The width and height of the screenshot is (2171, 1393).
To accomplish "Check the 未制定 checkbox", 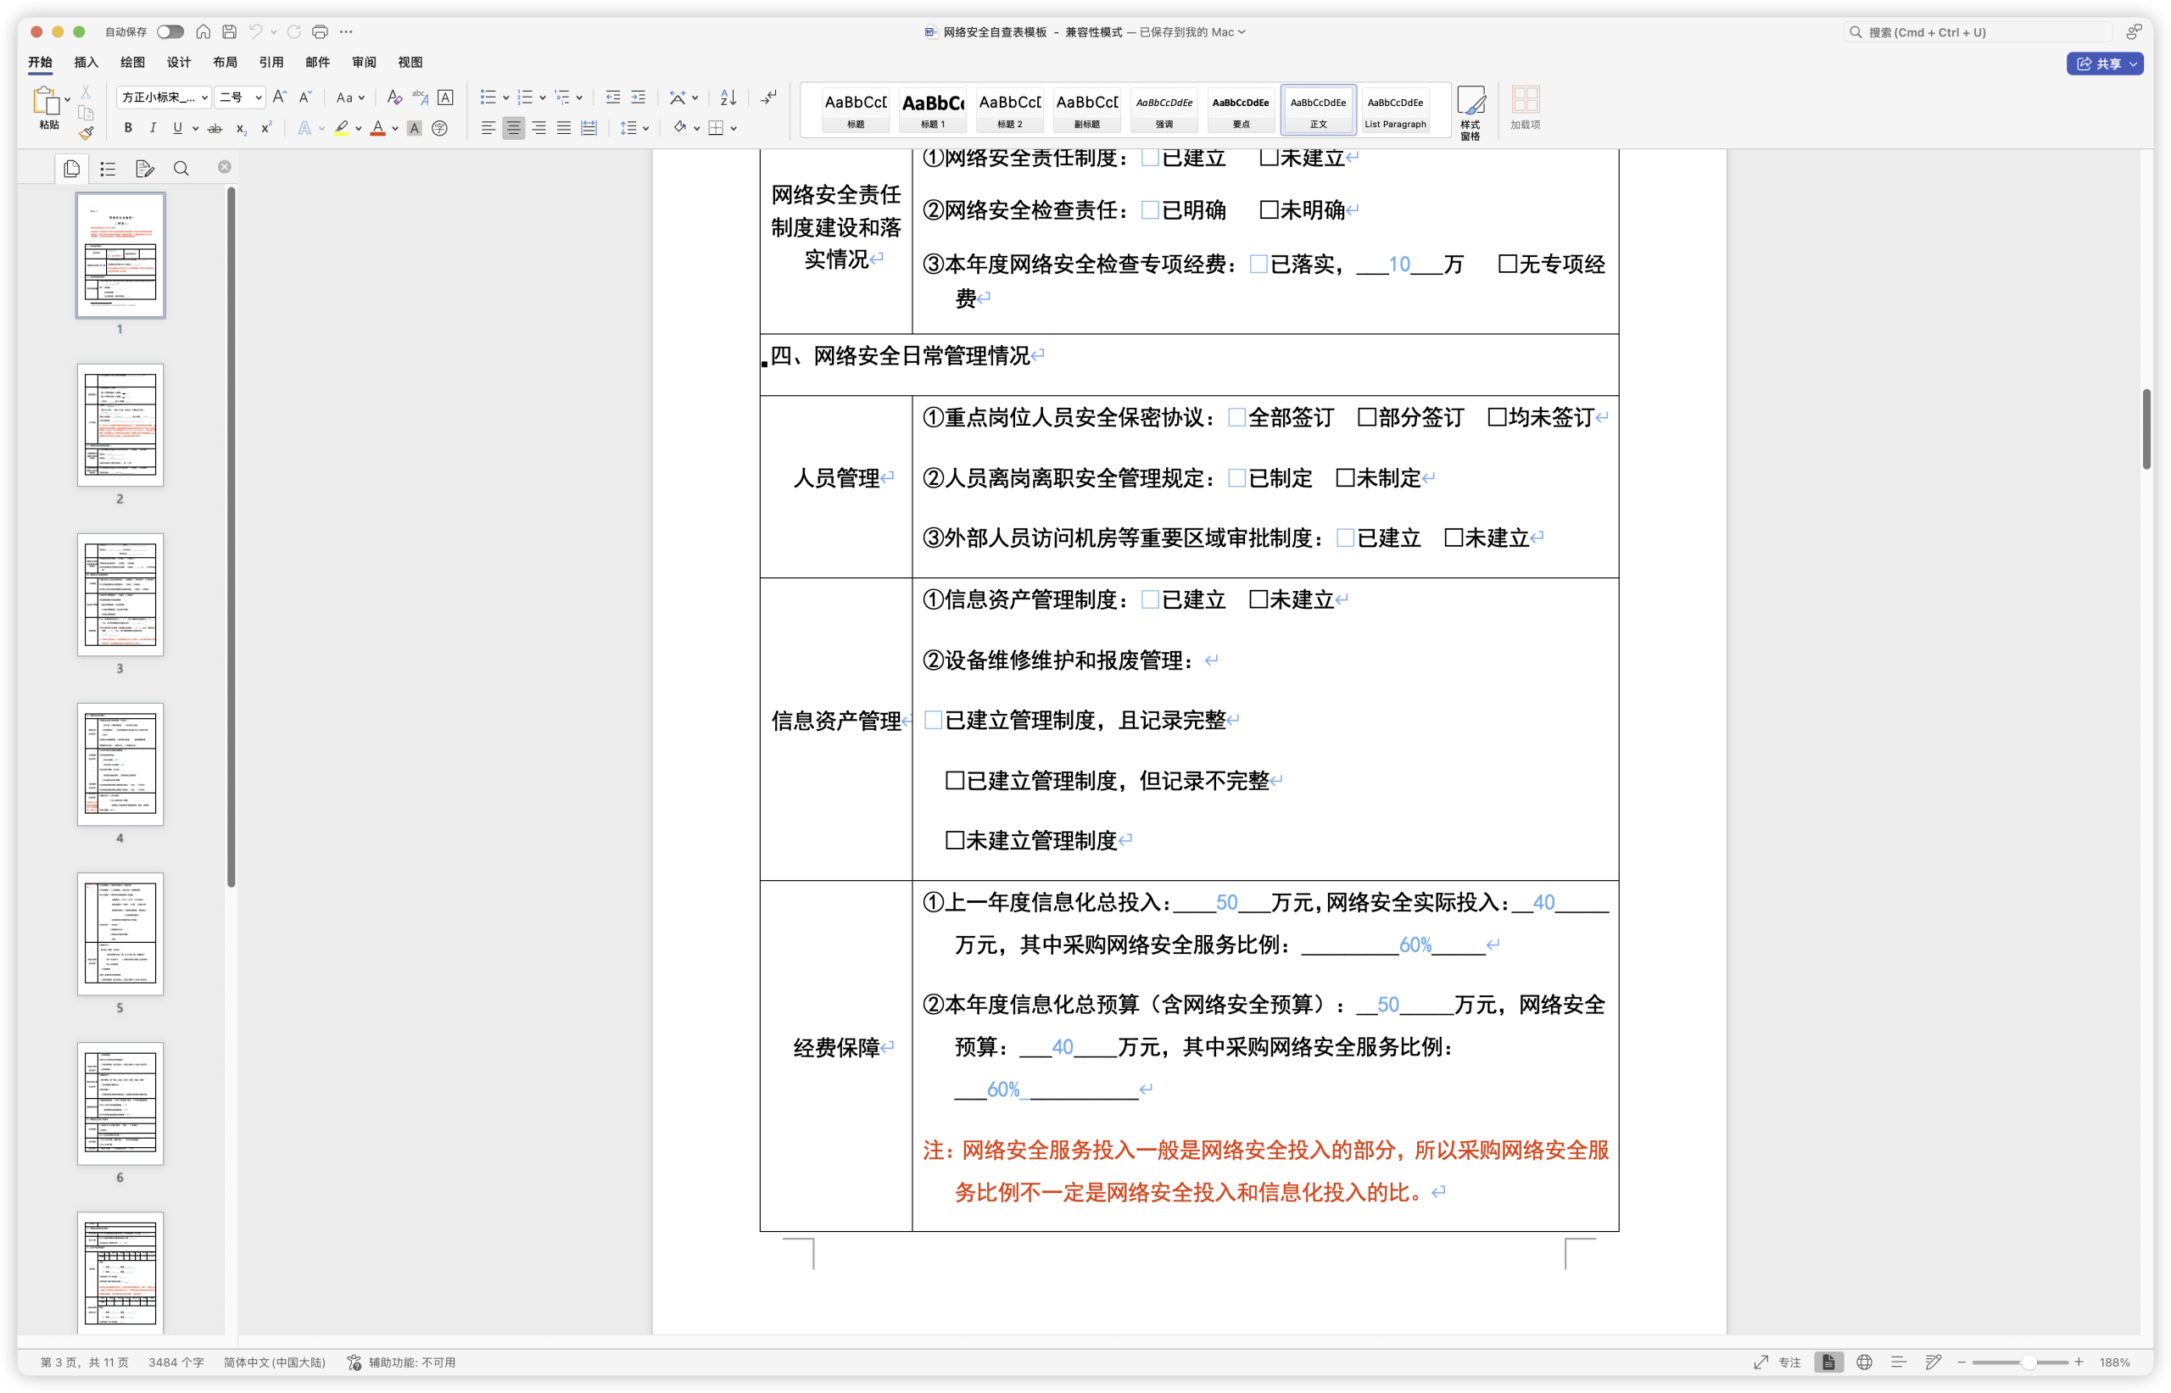I will (1345, 477).
